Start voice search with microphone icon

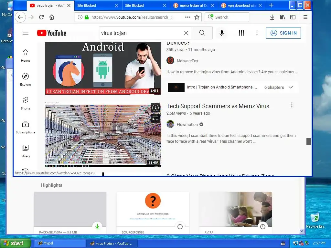(222, 33)
